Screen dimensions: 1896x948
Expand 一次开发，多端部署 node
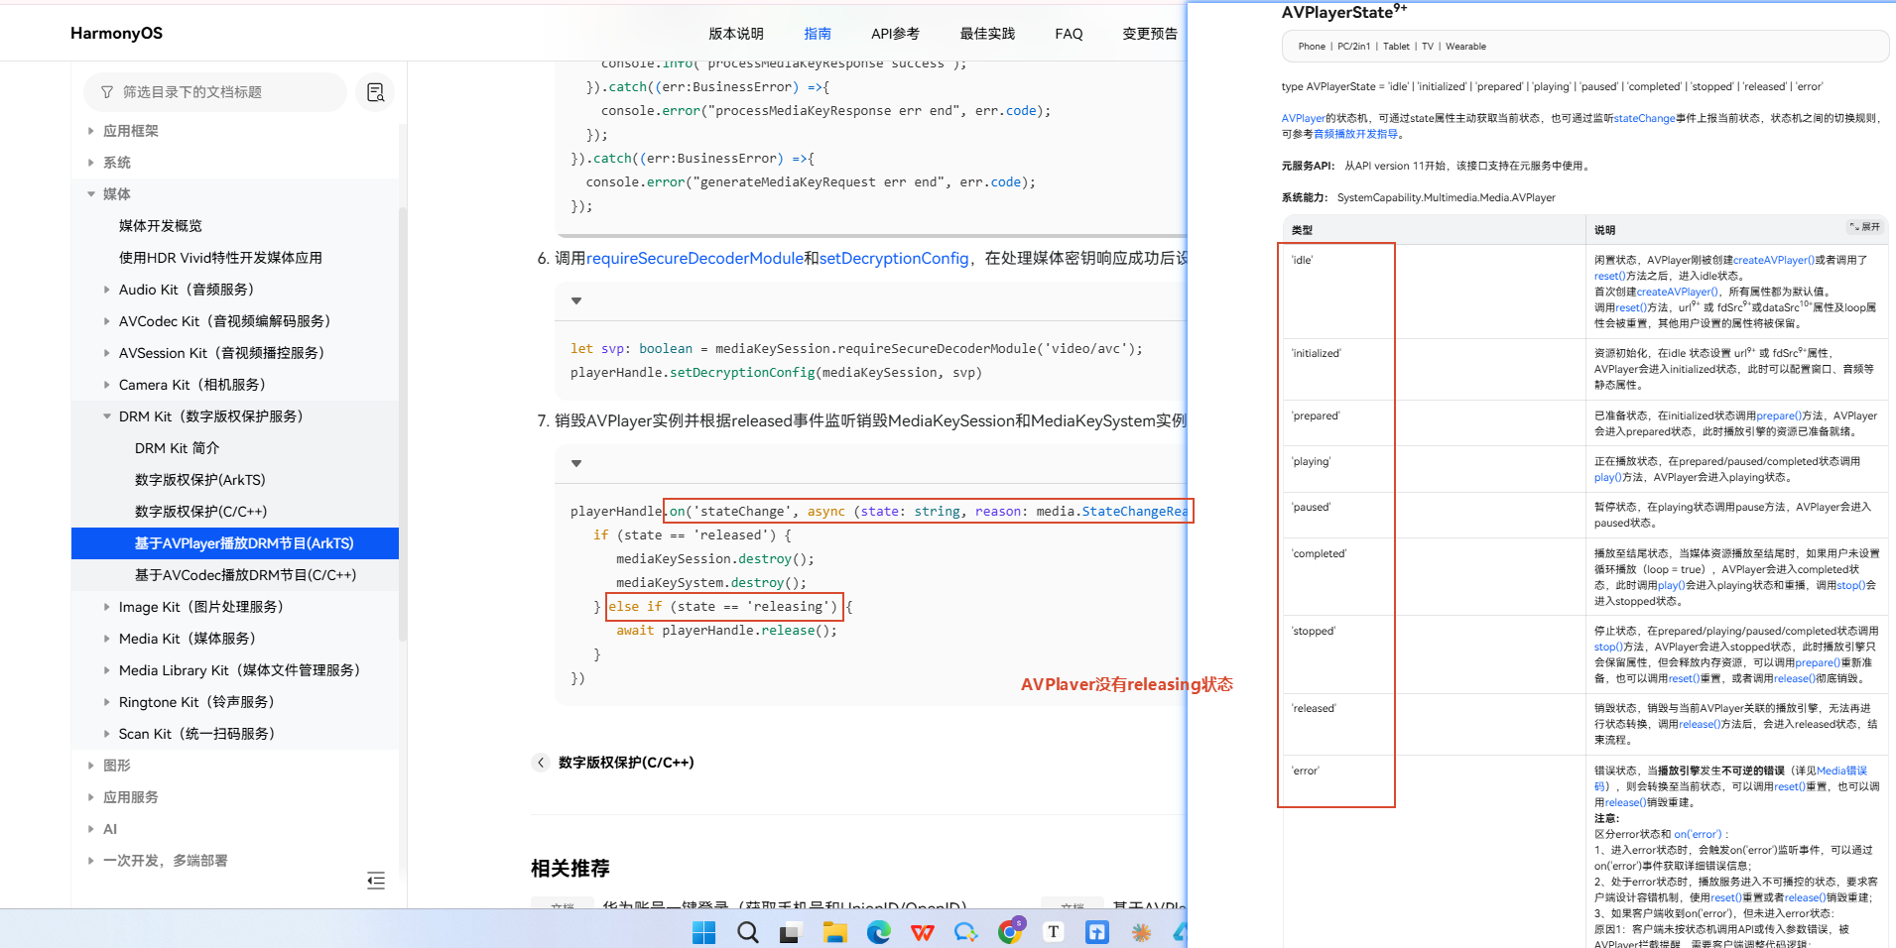91,861
